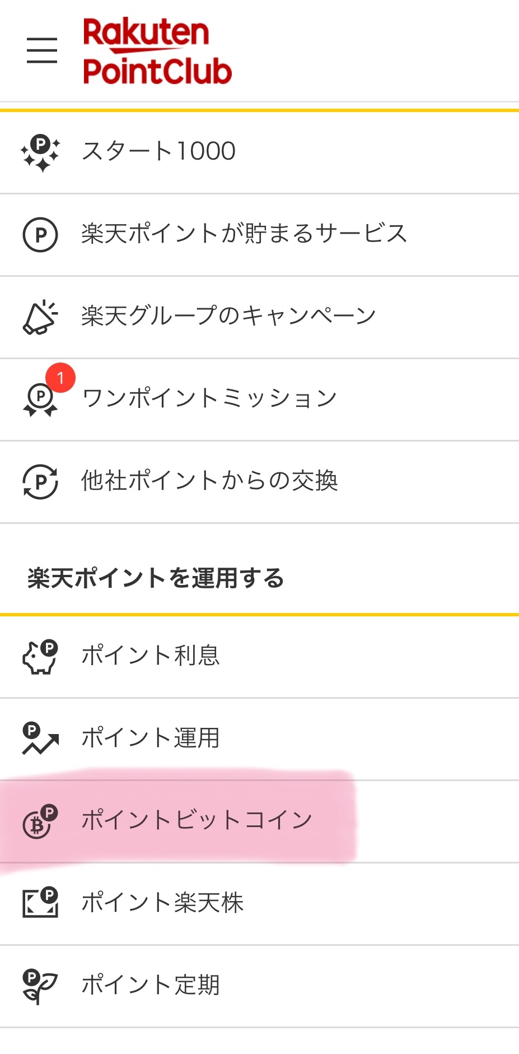Viewport: 519px width, 1054px height.
Task: Open ポイント利息 item
Action: pyautogui.click(x=151, y=656)
